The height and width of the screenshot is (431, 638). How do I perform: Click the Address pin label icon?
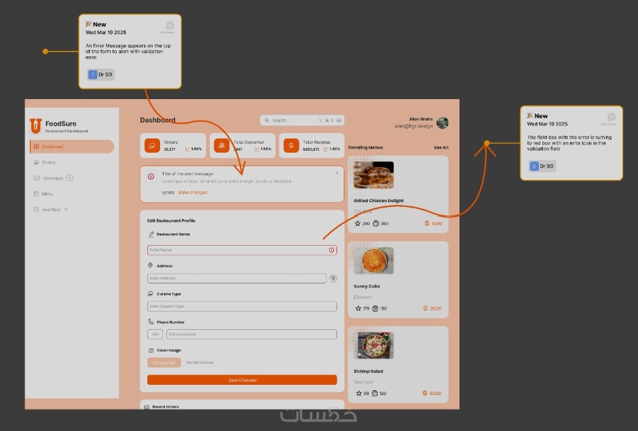click(x=150, y=265)
